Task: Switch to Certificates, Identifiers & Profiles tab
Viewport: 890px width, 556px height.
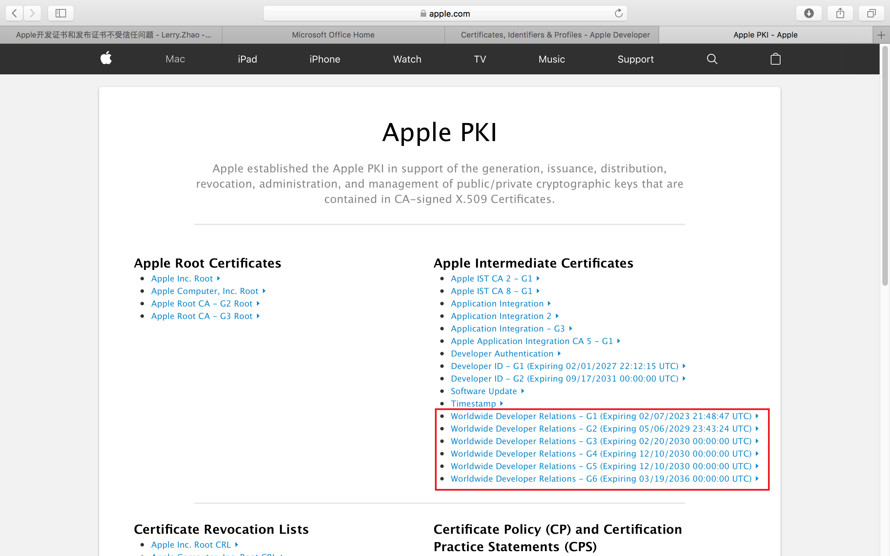Action: coord(555,35)
